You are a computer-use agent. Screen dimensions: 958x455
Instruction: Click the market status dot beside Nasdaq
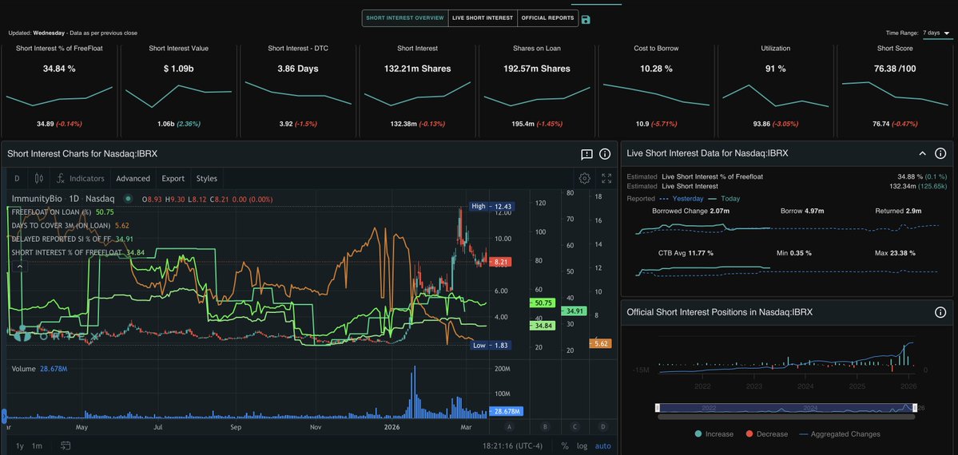coord(128,199)
